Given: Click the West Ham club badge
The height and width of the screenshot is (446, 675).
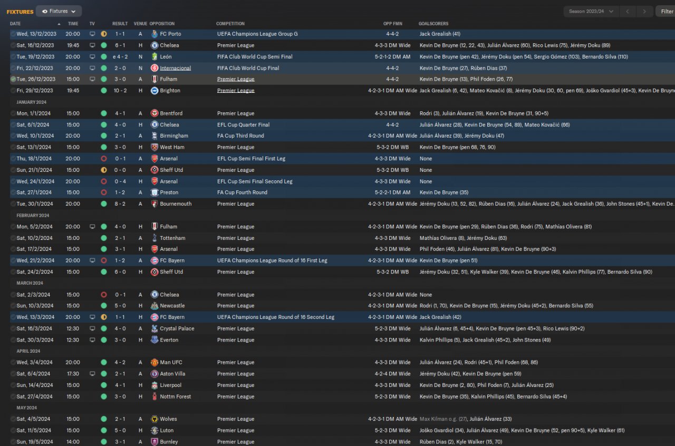Looking at the screenshot, I should tap(155, 147).
